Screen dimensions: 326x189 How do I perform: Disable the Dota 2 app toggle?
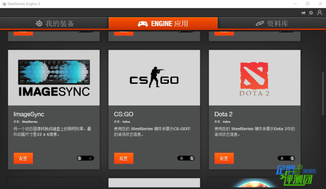286,158
